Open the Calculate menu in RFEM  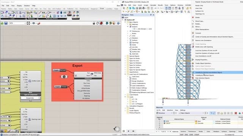click(153, 5)
